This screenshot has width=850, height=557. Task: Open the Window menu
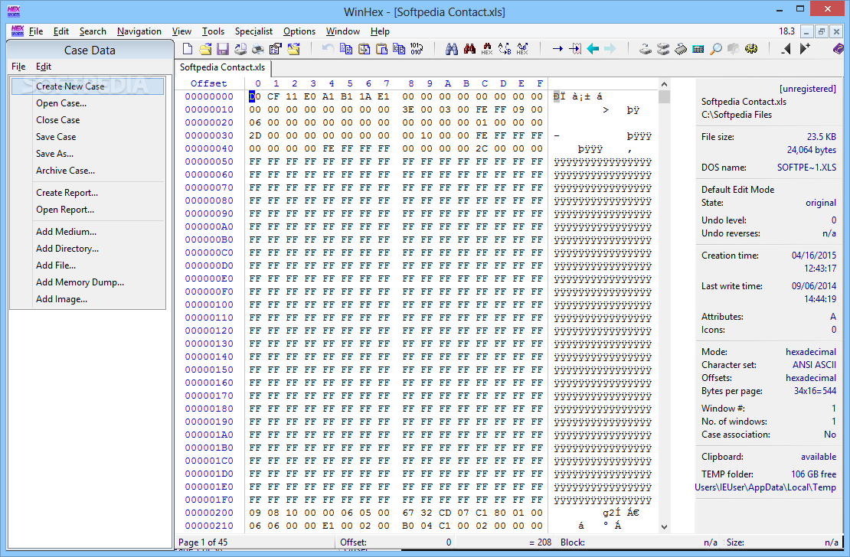[342, 31]
